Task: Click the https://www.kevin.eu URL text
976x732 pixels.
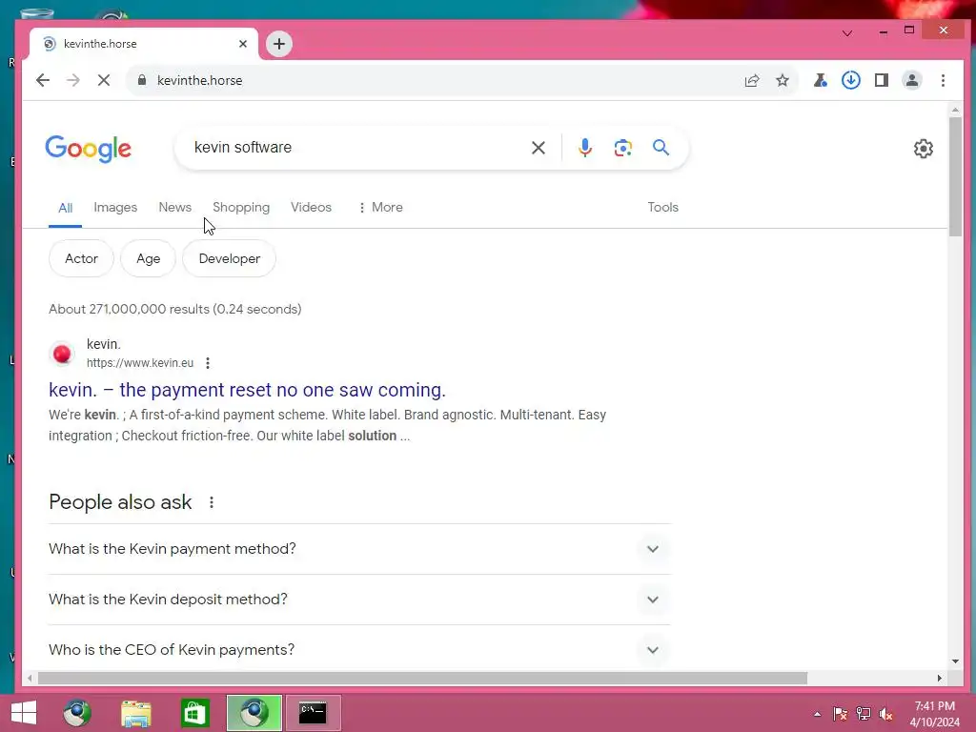Action: pos(140,363)
